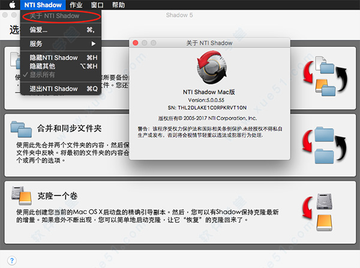Click the document icon in backup card
This screenshot has width=360, height=268.
[x=15, y=61]
